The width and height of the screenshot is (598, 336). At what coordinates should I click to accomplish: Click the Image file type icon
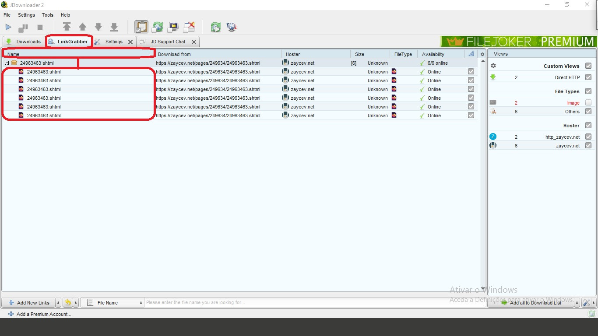[493, 103]
